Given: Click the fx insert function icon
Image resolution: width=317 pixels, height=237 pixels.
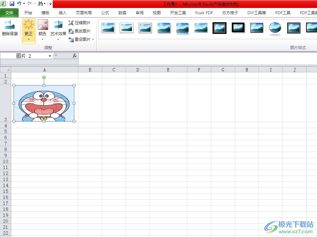Looking at the screenshot, I should 75,56.
